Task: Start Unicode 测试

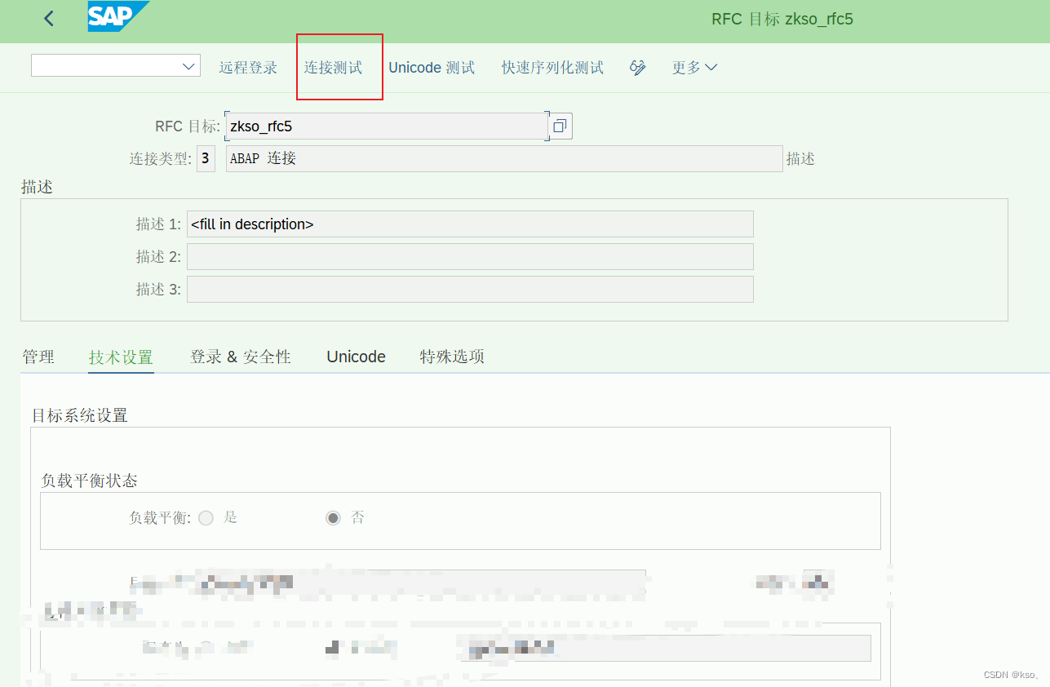Action: click(432, 68)
